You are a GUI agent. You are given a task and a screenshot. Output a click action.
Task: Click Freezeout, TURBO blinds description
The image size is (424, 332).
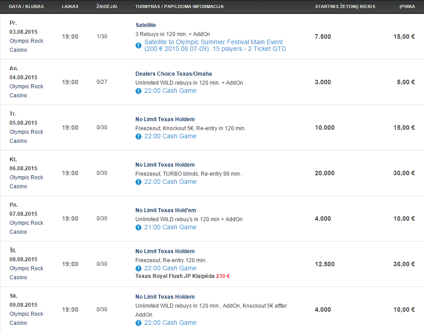[x=188, y=174]
